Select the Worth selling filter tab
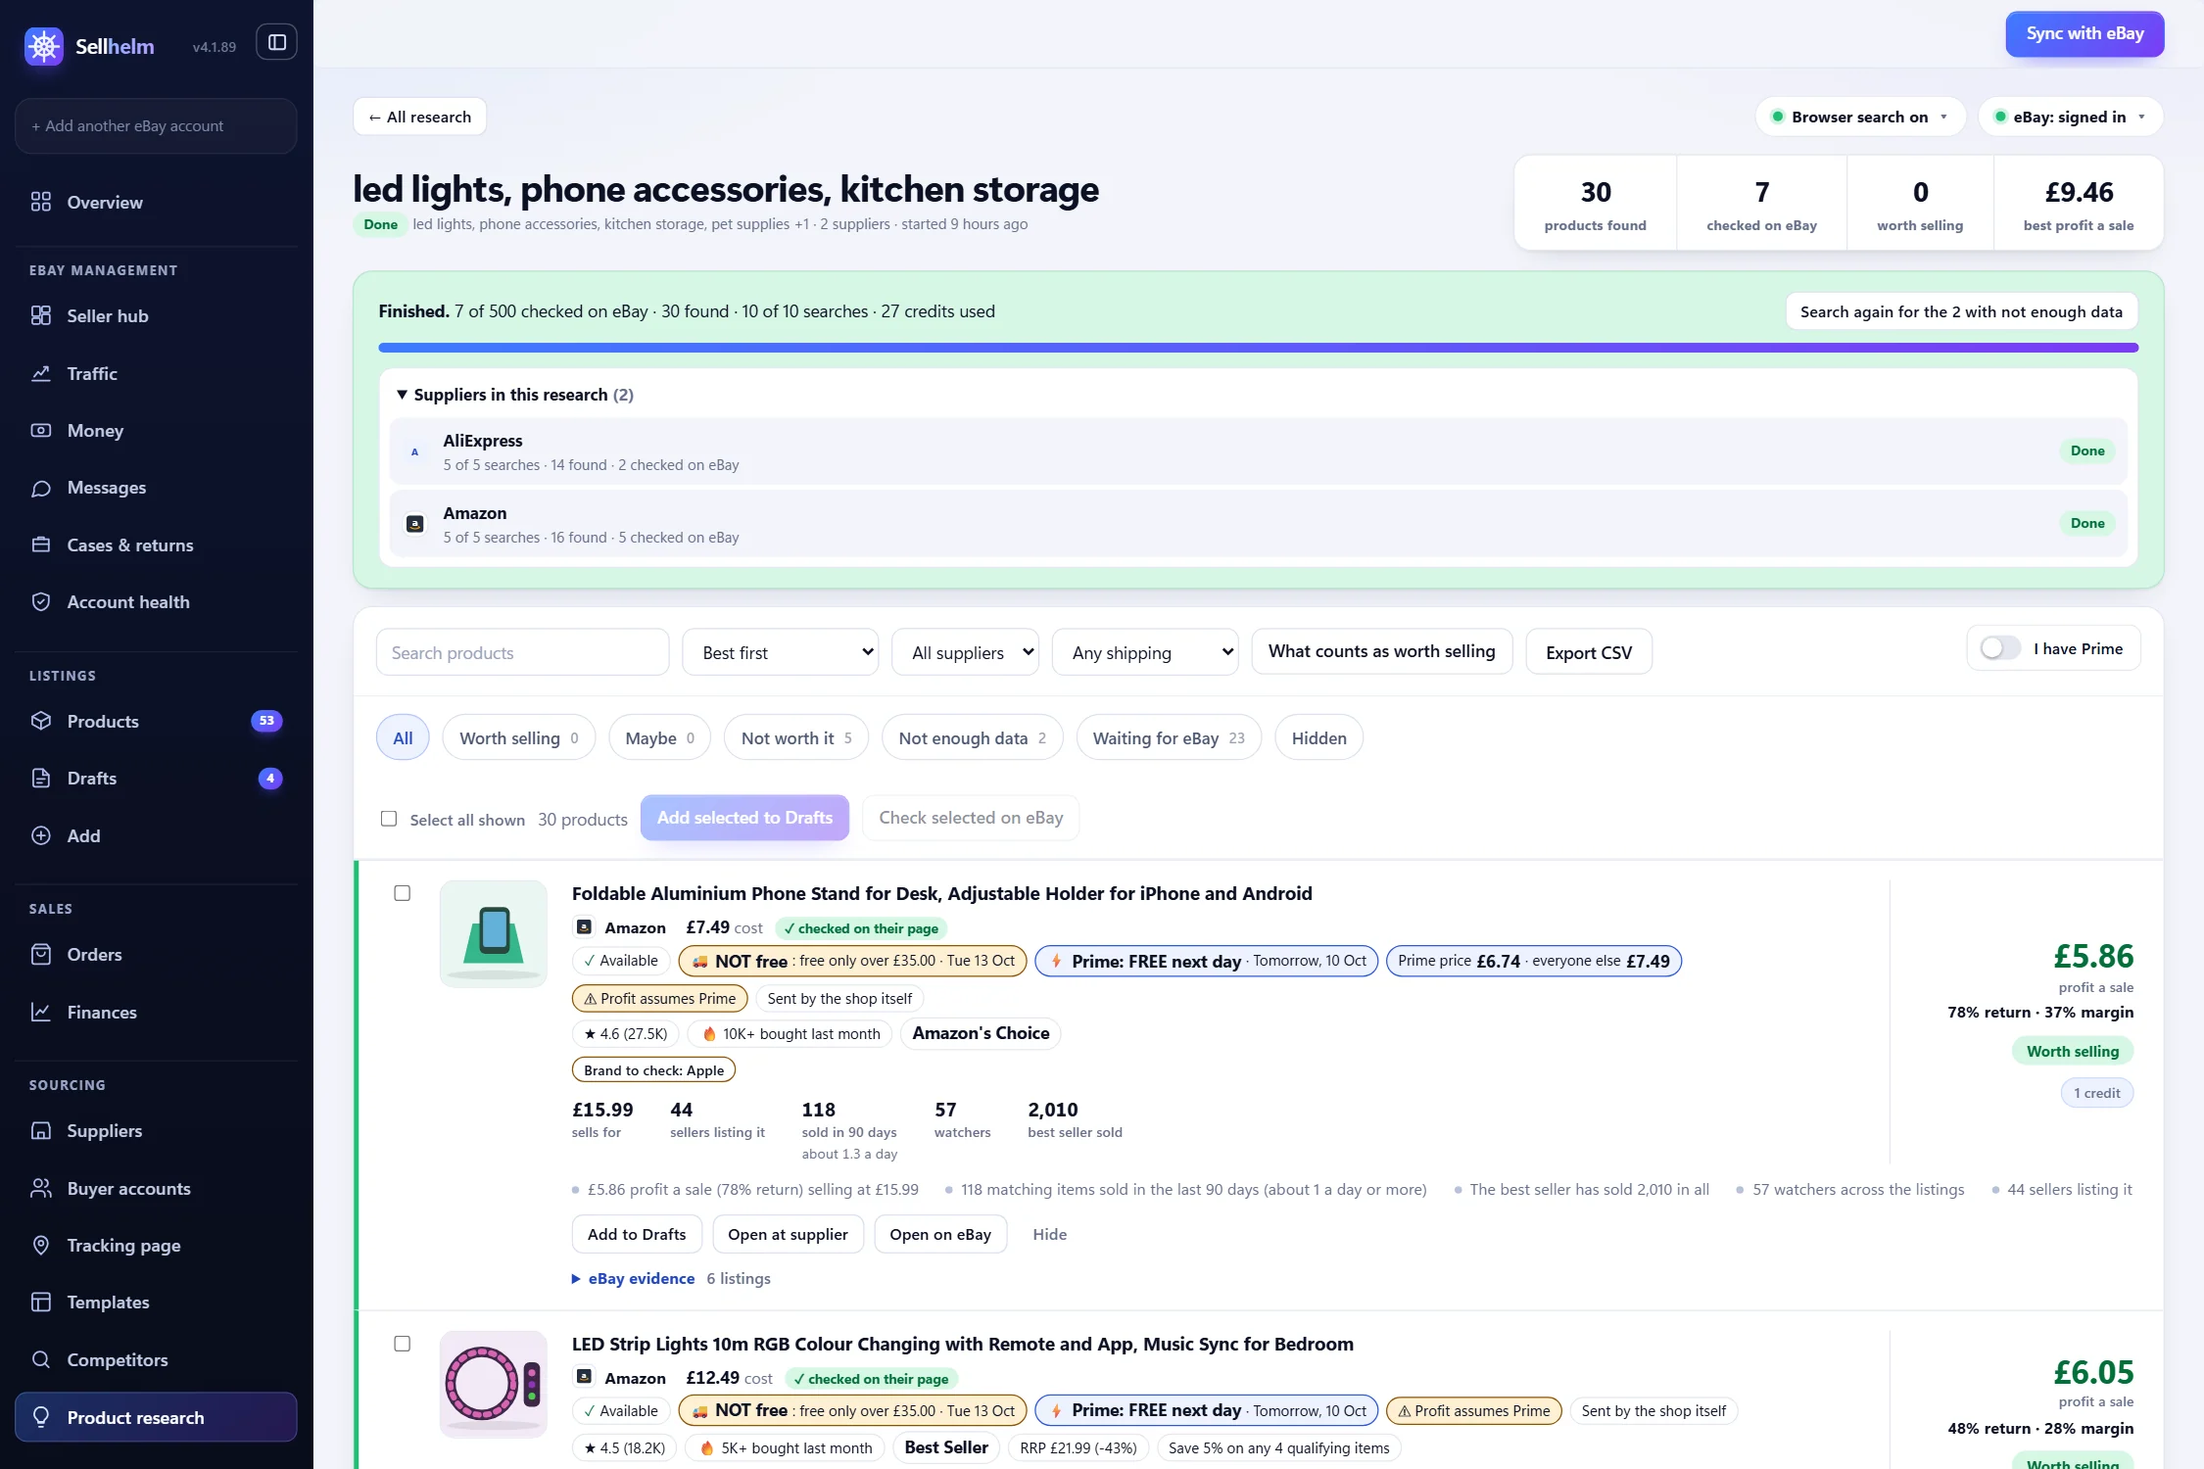Screen dimensions: 2204x1469 (518, 738)
